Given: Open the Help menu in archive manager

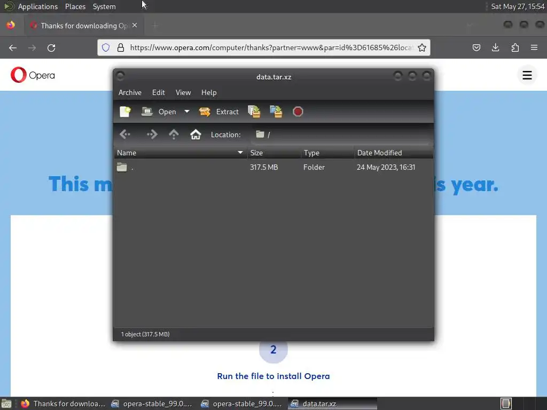Looking at the screenshot, I should tap(209, 92).
